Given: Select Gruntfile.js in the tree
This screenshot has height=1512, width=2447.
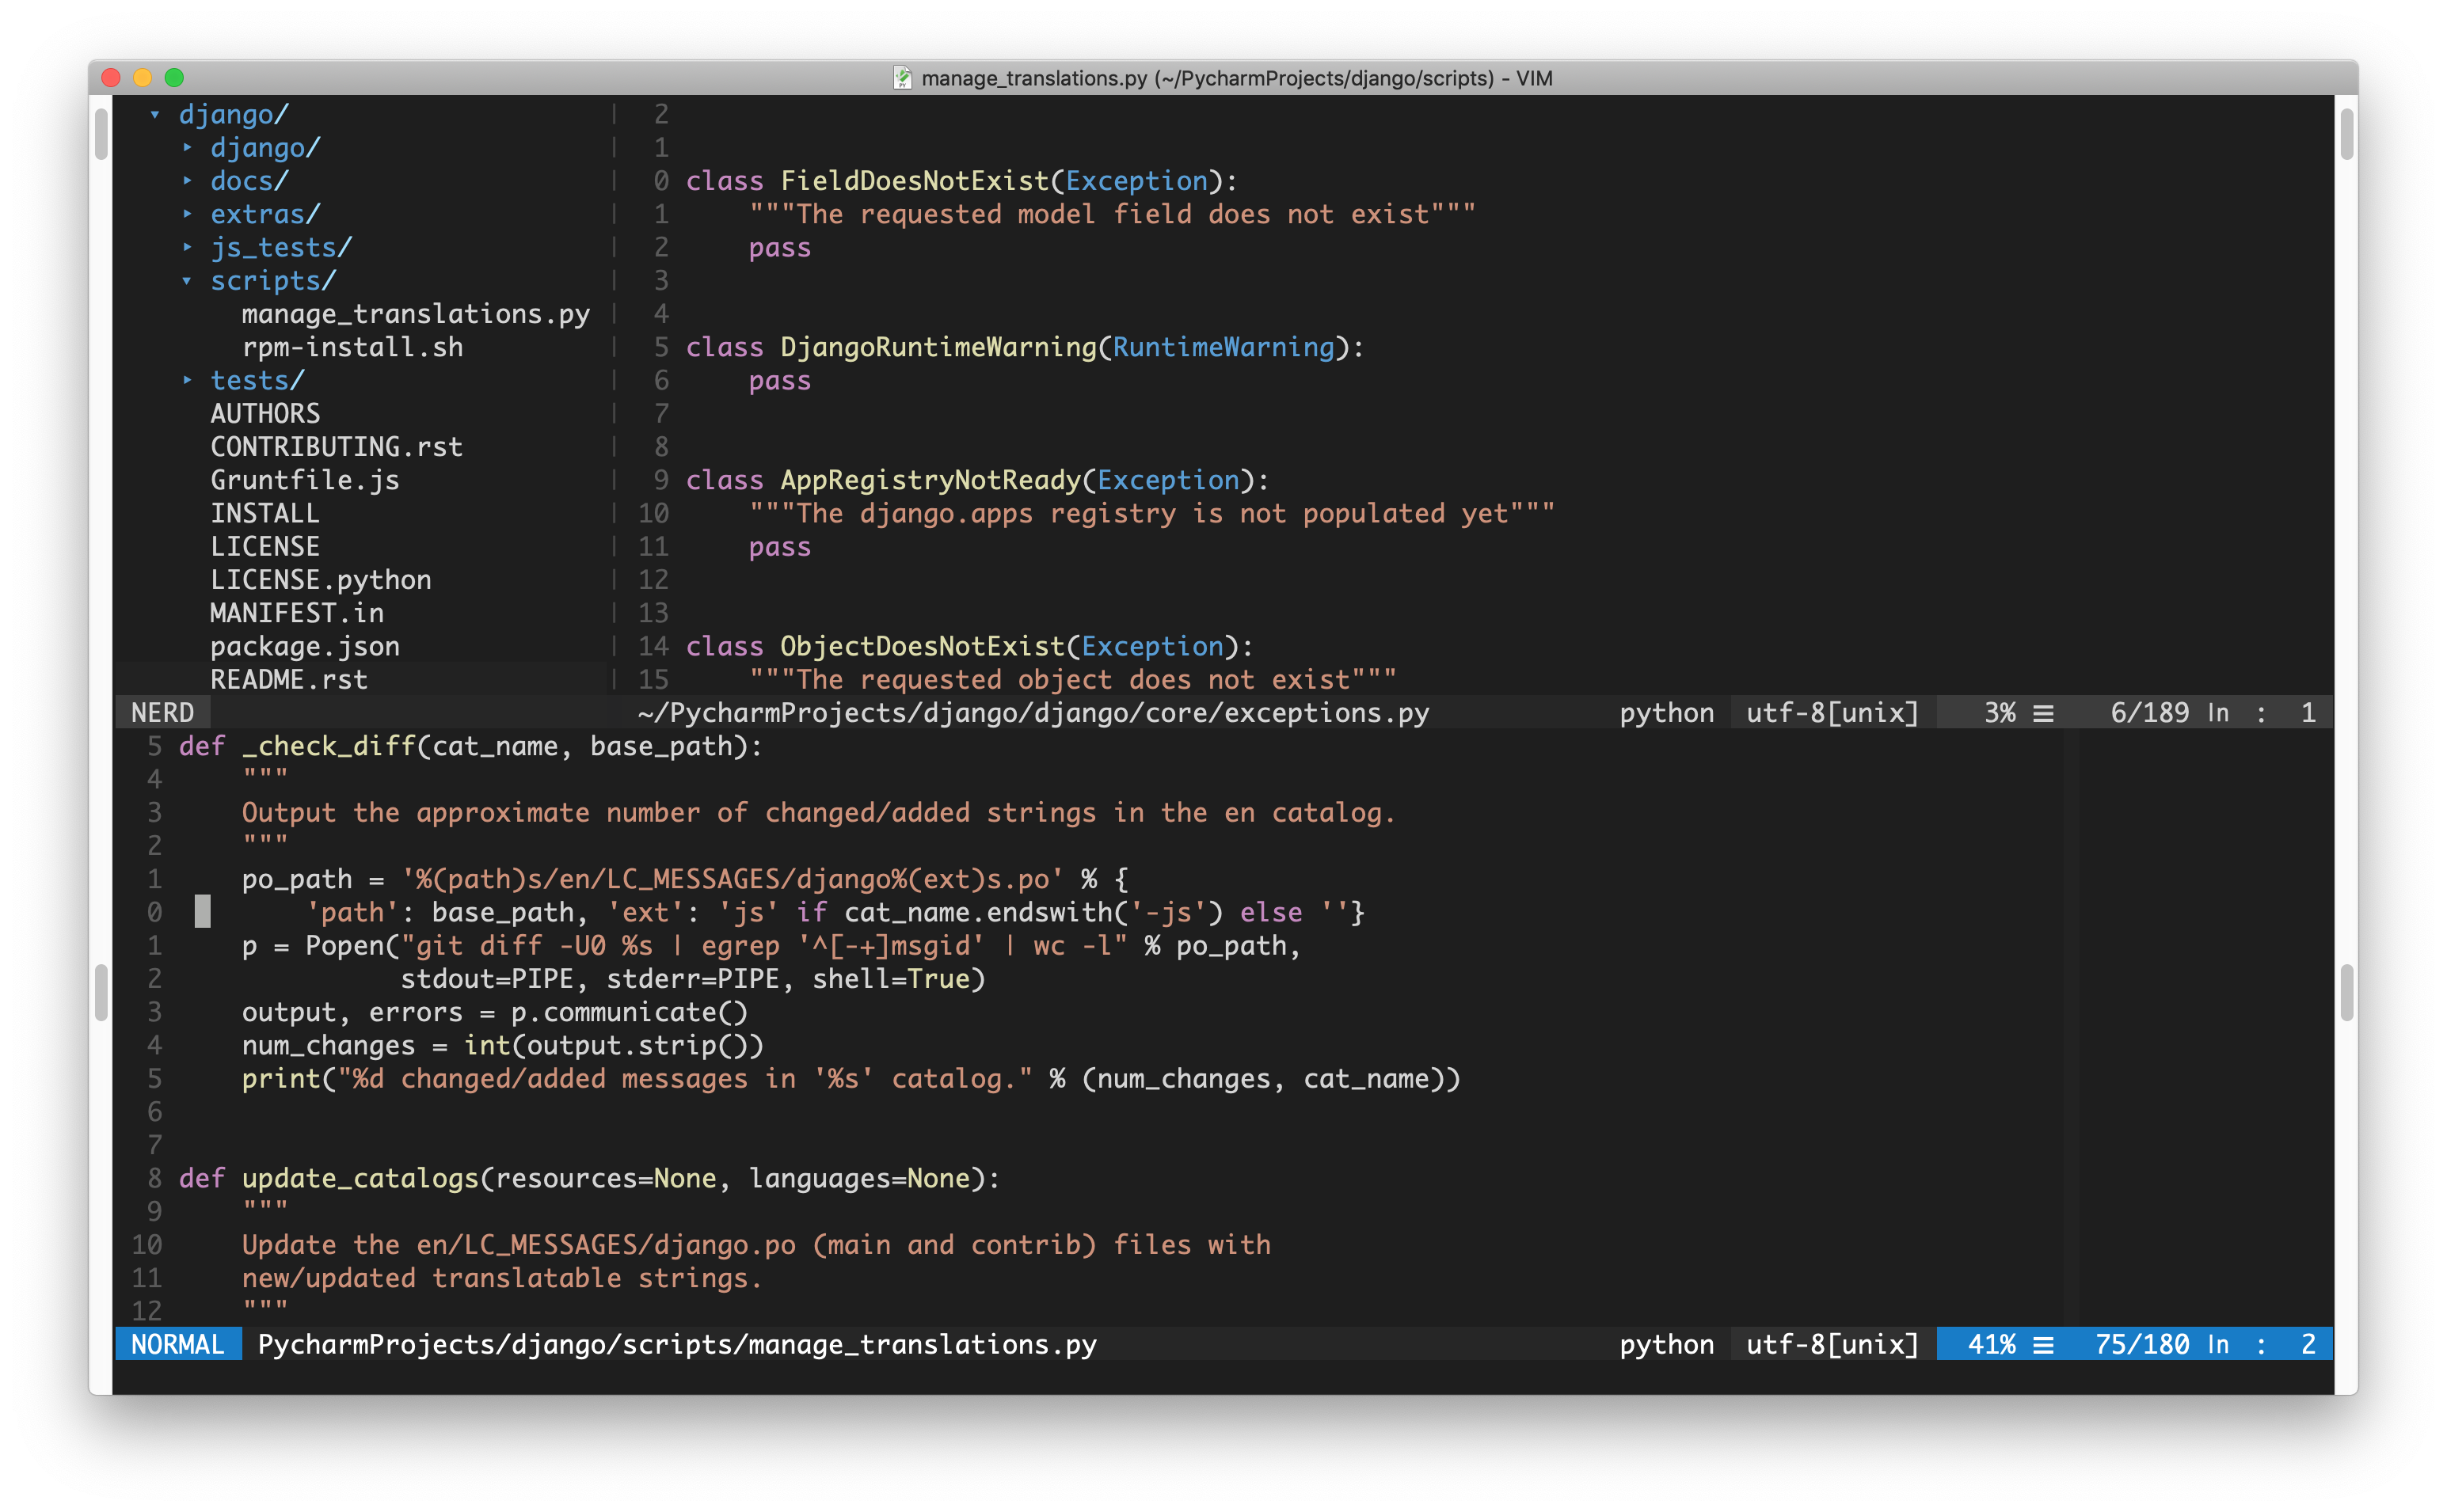Looking at the screenshot, I should tap(304, 479).
